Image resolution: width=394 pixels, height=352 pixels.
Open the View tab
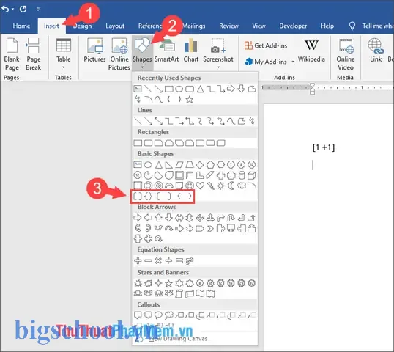click(259, 26)
